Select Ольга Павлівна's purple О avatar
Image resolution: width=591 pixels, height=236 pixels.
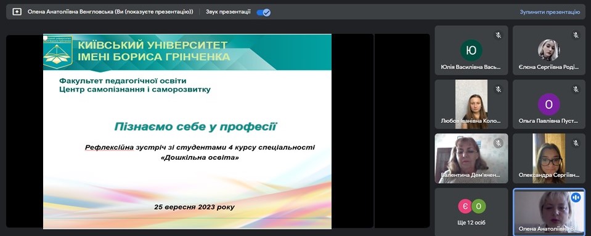point(548,104)
